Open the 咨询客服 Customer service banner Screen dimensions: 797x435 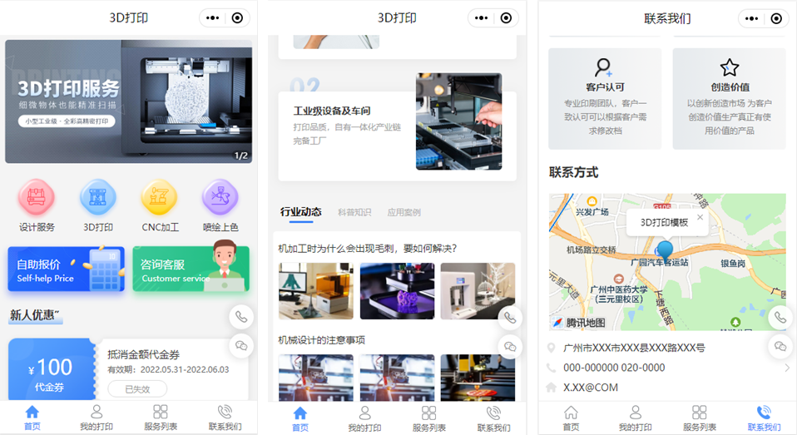coord(191,269)
